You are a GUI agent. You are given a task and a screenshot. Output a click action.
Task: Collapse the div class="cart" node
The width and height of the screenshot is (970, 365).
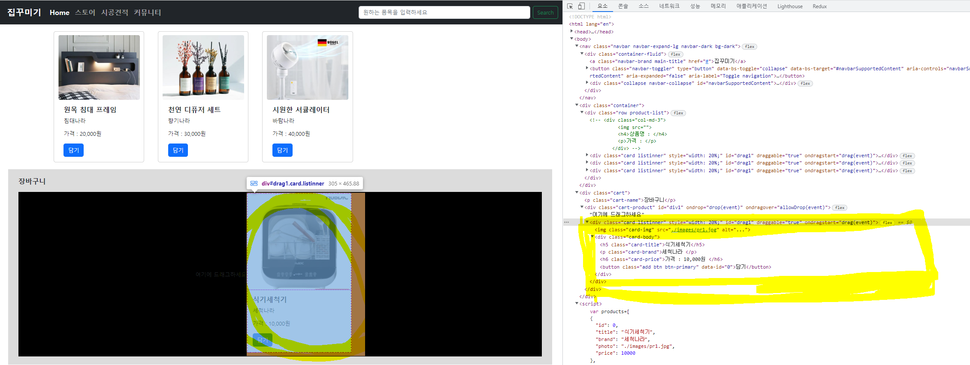(577, 192)
